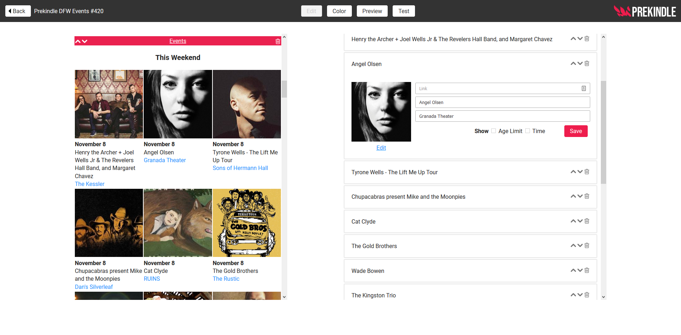The height and width of the screenshot is (335, 681).
Task: Click the Link input field
Action: pyautogui.click(x=503, y=88)
